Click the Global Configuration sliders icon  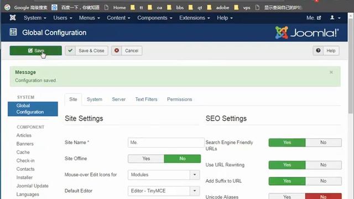(13, 32)
